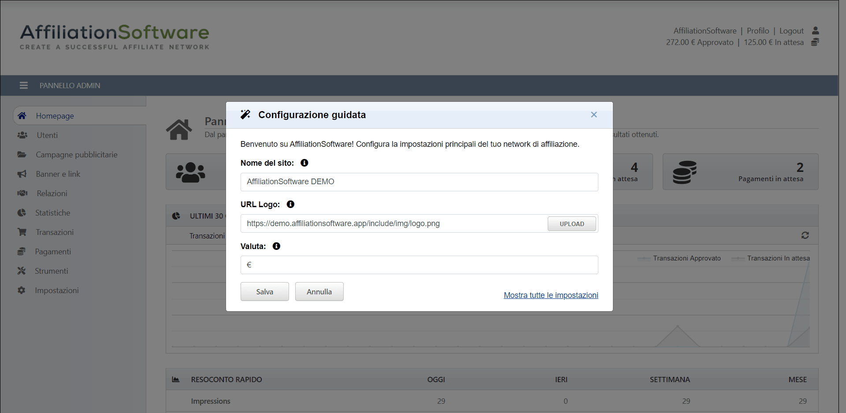The image size is (846, 413).
Task: Click the UPLOAD button for logo
Action: click(x=571, y=224)
